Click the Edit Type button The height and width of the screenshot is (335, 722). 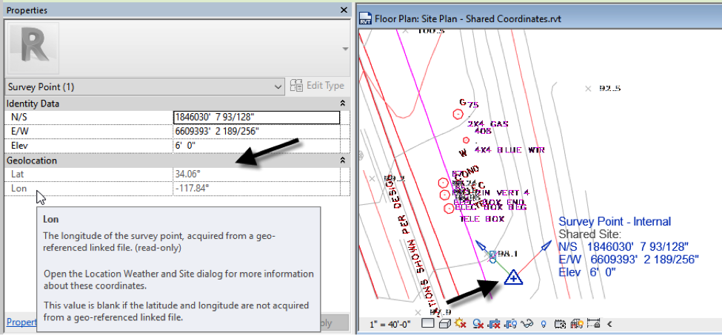318,86
